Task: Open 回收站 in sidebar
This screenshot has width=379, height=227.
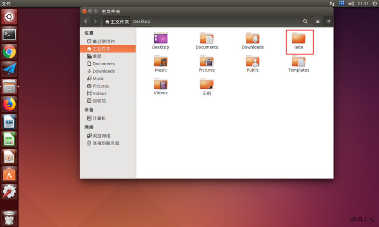Action: 108,101
